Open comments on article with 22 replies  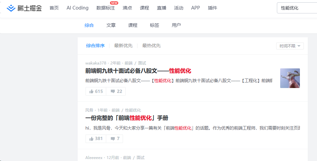pyautogui.click(x=116, y=91)
